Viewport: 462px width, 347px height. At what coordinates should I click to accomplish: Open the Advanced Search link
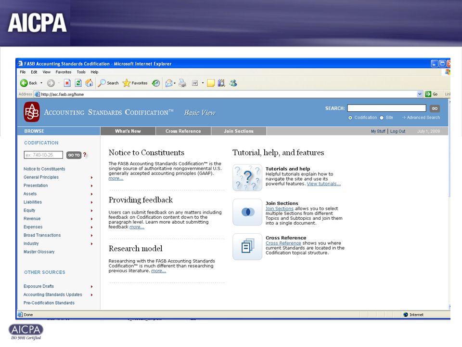coord(423,118)
